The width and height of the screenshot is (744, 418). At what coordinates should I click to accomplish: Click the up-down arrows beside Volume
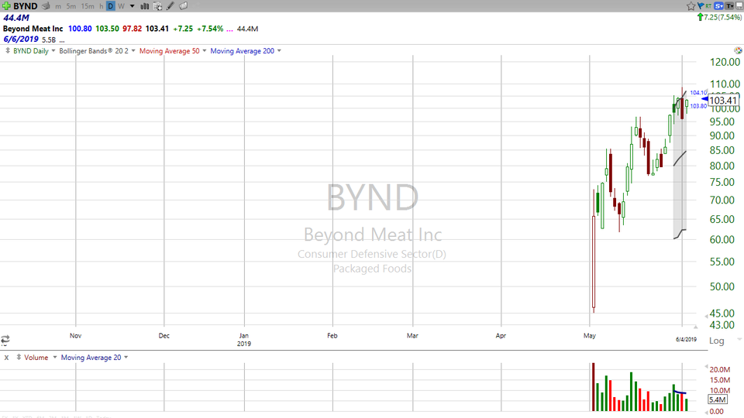click(x=19, y=357)
